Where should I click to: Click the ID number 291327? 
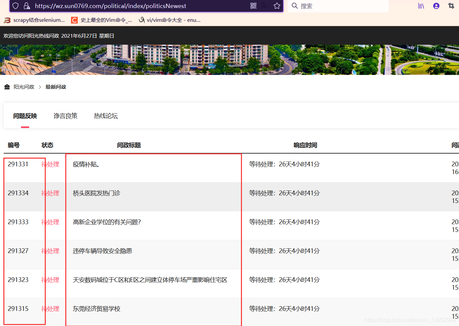click(18, 251)
